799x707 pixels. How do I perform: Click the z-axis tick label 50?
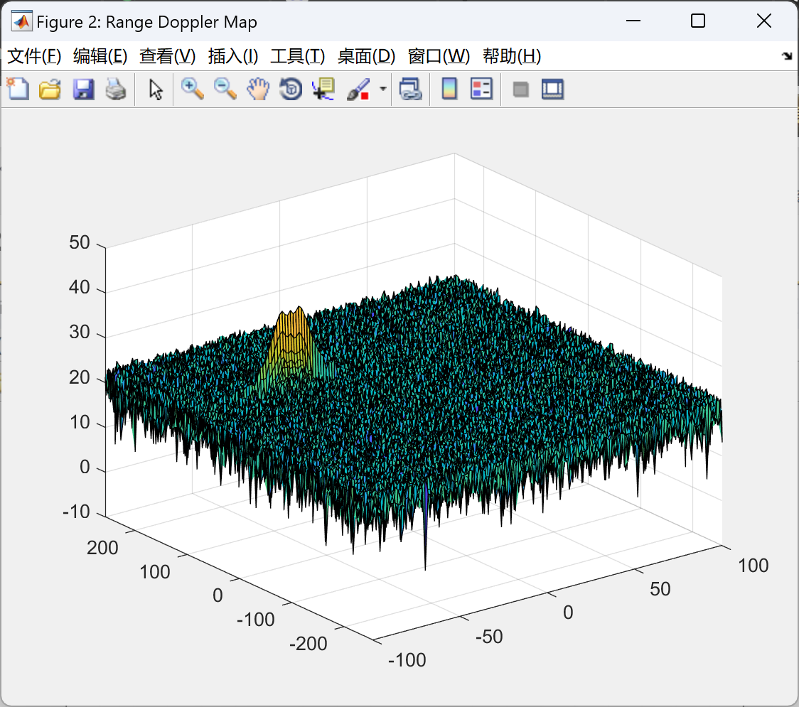tap(80, 242)
